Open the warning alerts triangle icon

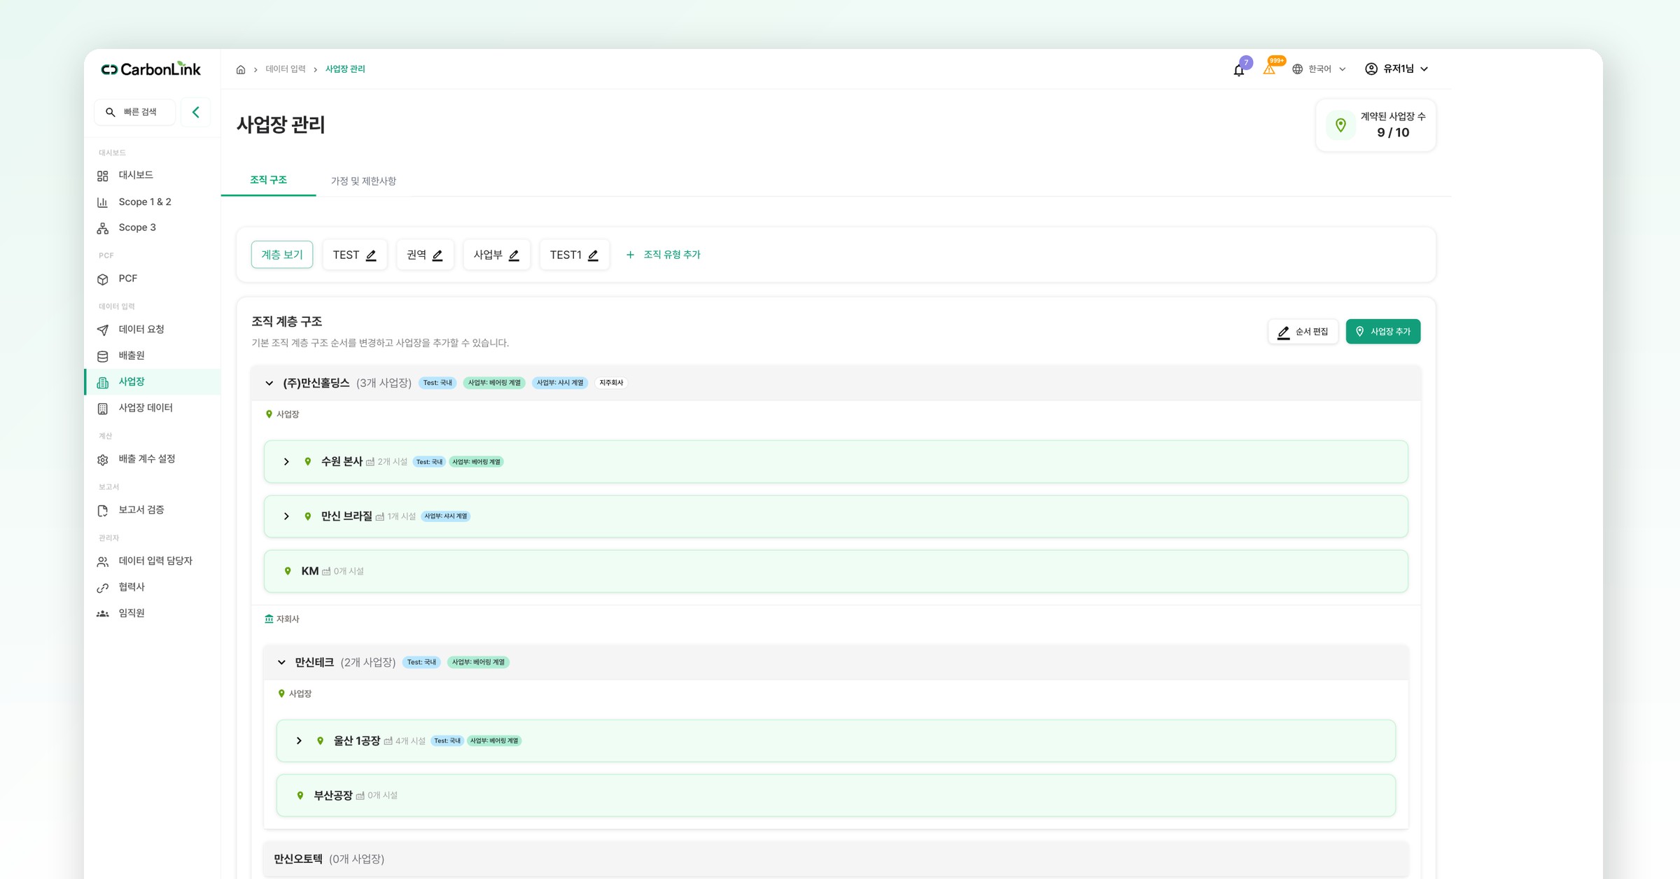[1269, 69]
